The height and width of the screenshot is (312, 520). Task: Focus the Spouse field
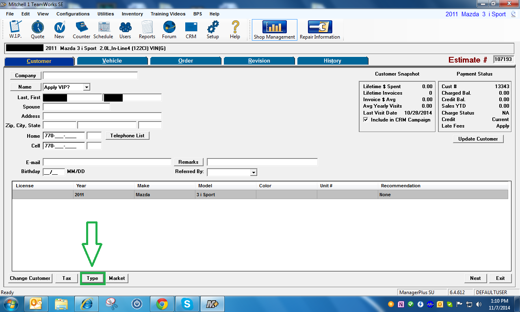point(76,107)
